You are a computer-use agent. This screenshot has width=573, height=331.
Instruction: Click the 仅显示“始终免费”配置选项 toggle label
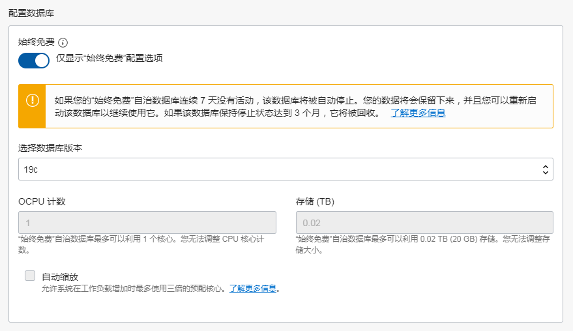coord(109,58)
